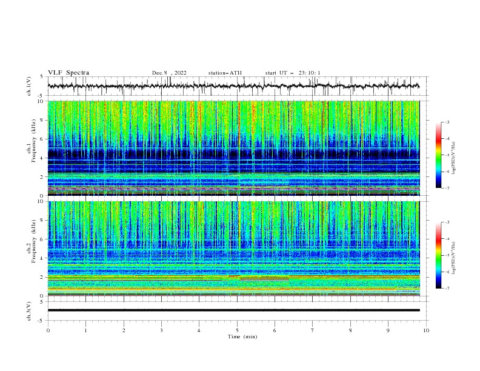Click the "10" tick at time axis end
Screen dimensions: 480x371
[426, 330]
